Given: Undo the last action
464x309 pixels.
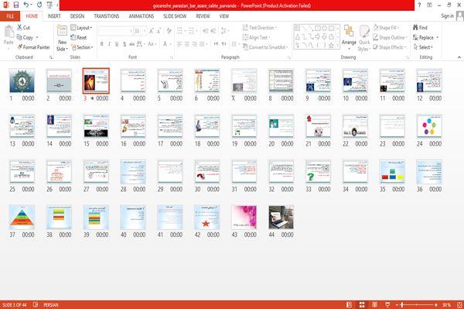Looking at the screenshot, I should [x=26, y=5].
